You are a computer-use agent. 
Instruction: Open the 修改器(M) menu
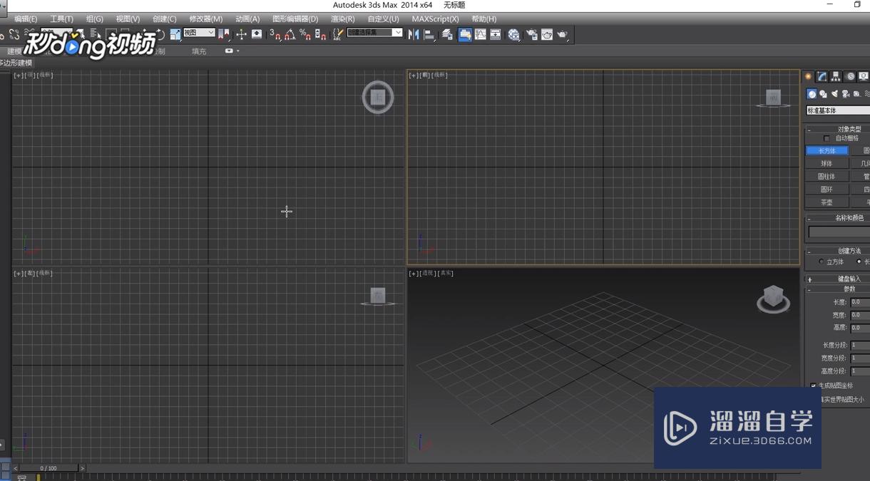coord(205,19)
